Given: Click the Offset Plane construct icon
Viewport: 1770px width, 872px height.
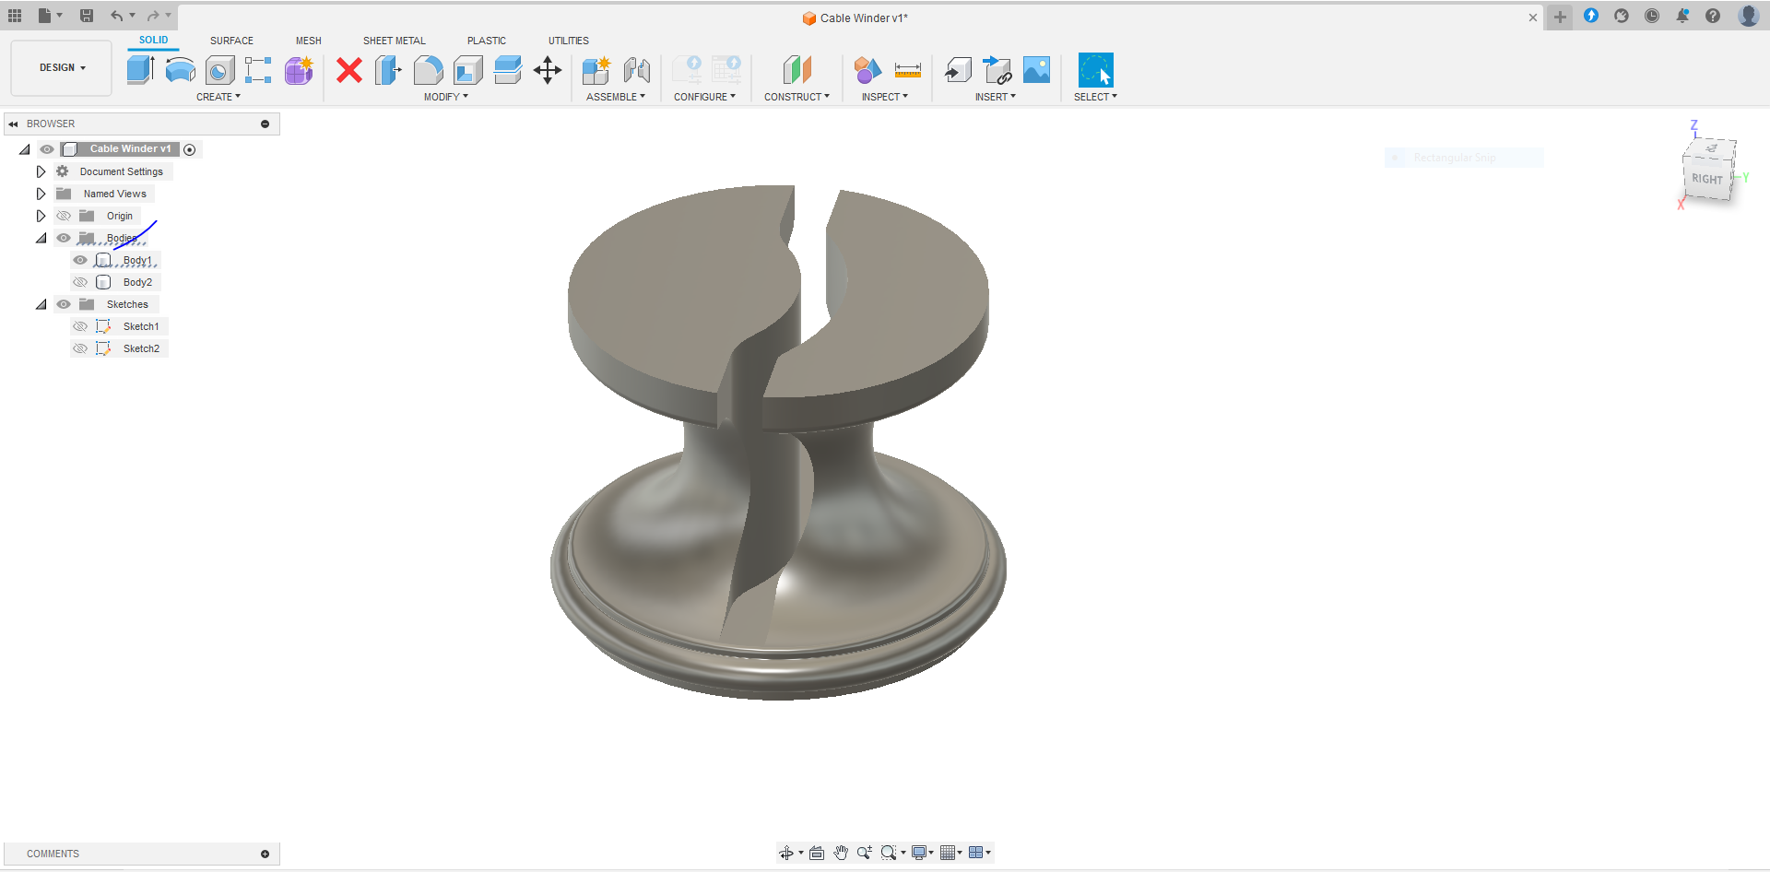Looking at the screenshot, I should 797,70.
